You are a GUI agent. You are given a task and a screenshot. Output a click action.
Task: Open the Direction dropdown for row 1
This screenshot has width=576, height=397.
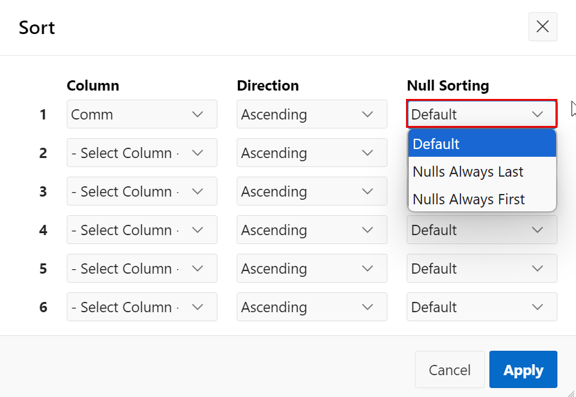[312, 114]
